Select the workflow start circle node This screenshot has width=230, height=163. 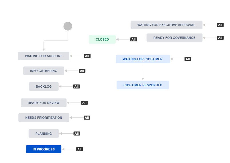[x=68, y=26]
